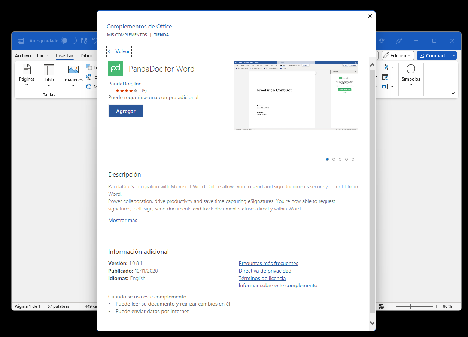The height and width of the screenshot is (337, 468).
Task: Select the first screenshot carousel dot
Action: point(327,159)
